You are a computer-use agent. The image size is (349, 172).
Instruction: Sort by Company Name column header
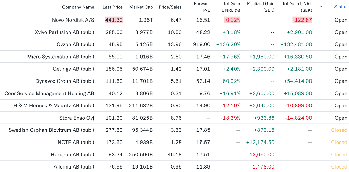click(x=78, y=7)
